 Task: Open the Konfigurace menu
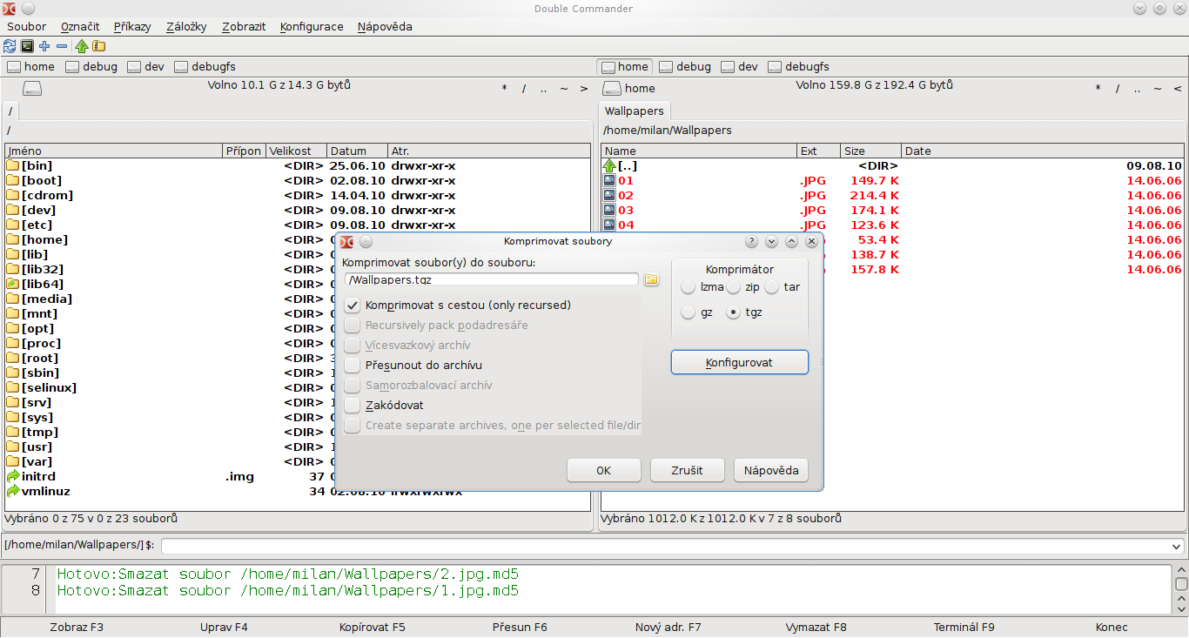tap(312, 26)
